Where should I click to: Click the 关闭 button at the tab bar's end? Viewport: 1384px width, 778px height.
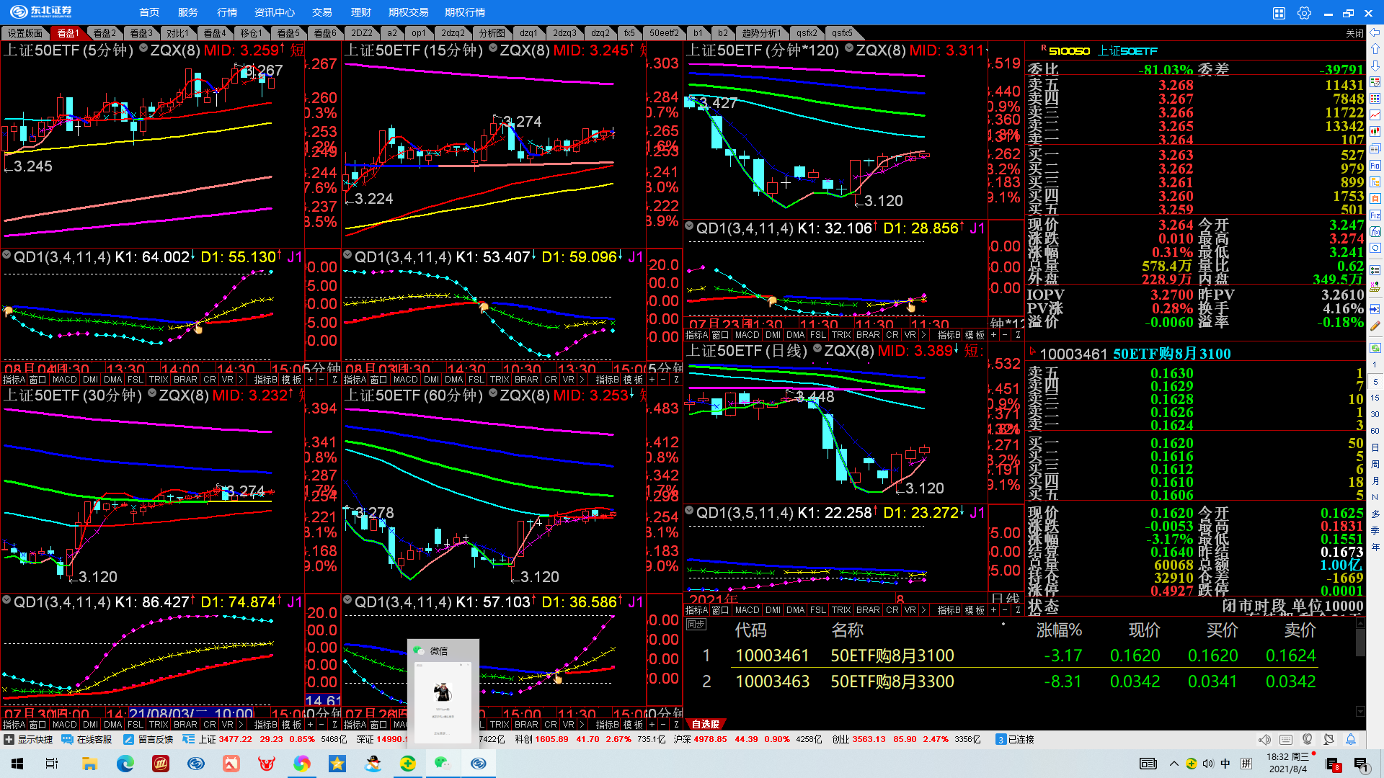[1354, 33]
